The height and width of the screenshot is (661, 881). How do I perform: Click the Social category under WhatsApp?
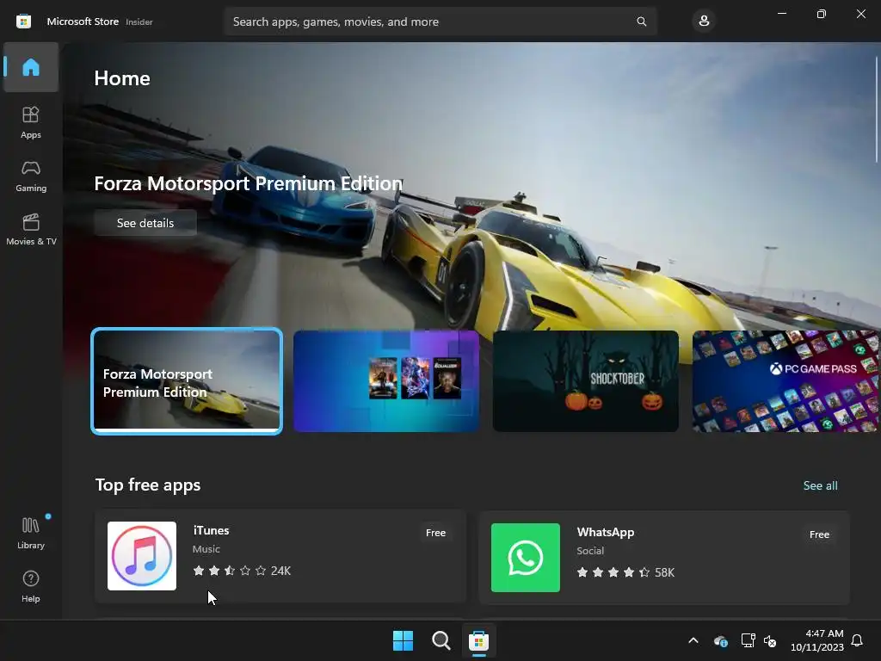tap(590, 551)
